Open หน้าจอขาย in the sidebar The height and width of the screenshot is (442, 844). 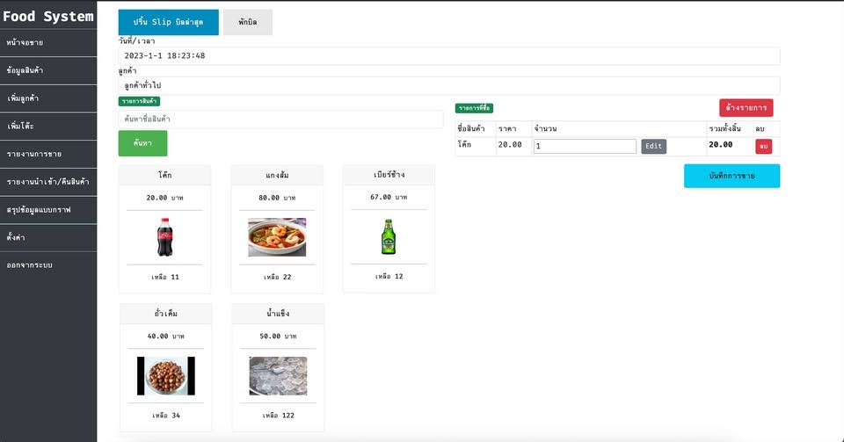pos(25,42)
